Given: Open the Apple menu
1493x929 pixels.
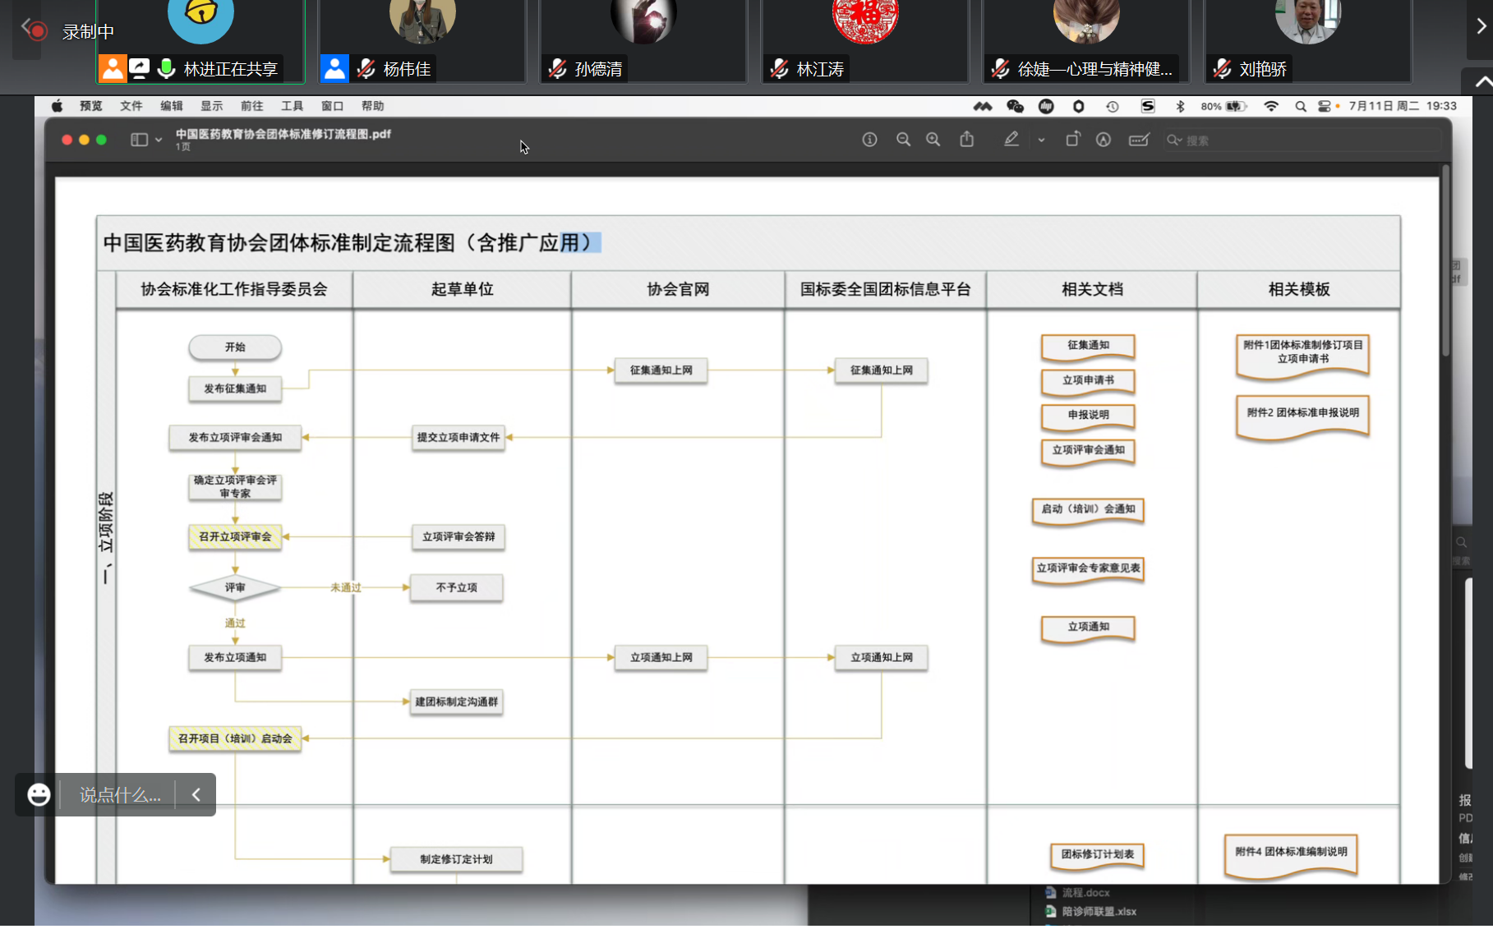Looking at the screenshot, I should 57,106.
